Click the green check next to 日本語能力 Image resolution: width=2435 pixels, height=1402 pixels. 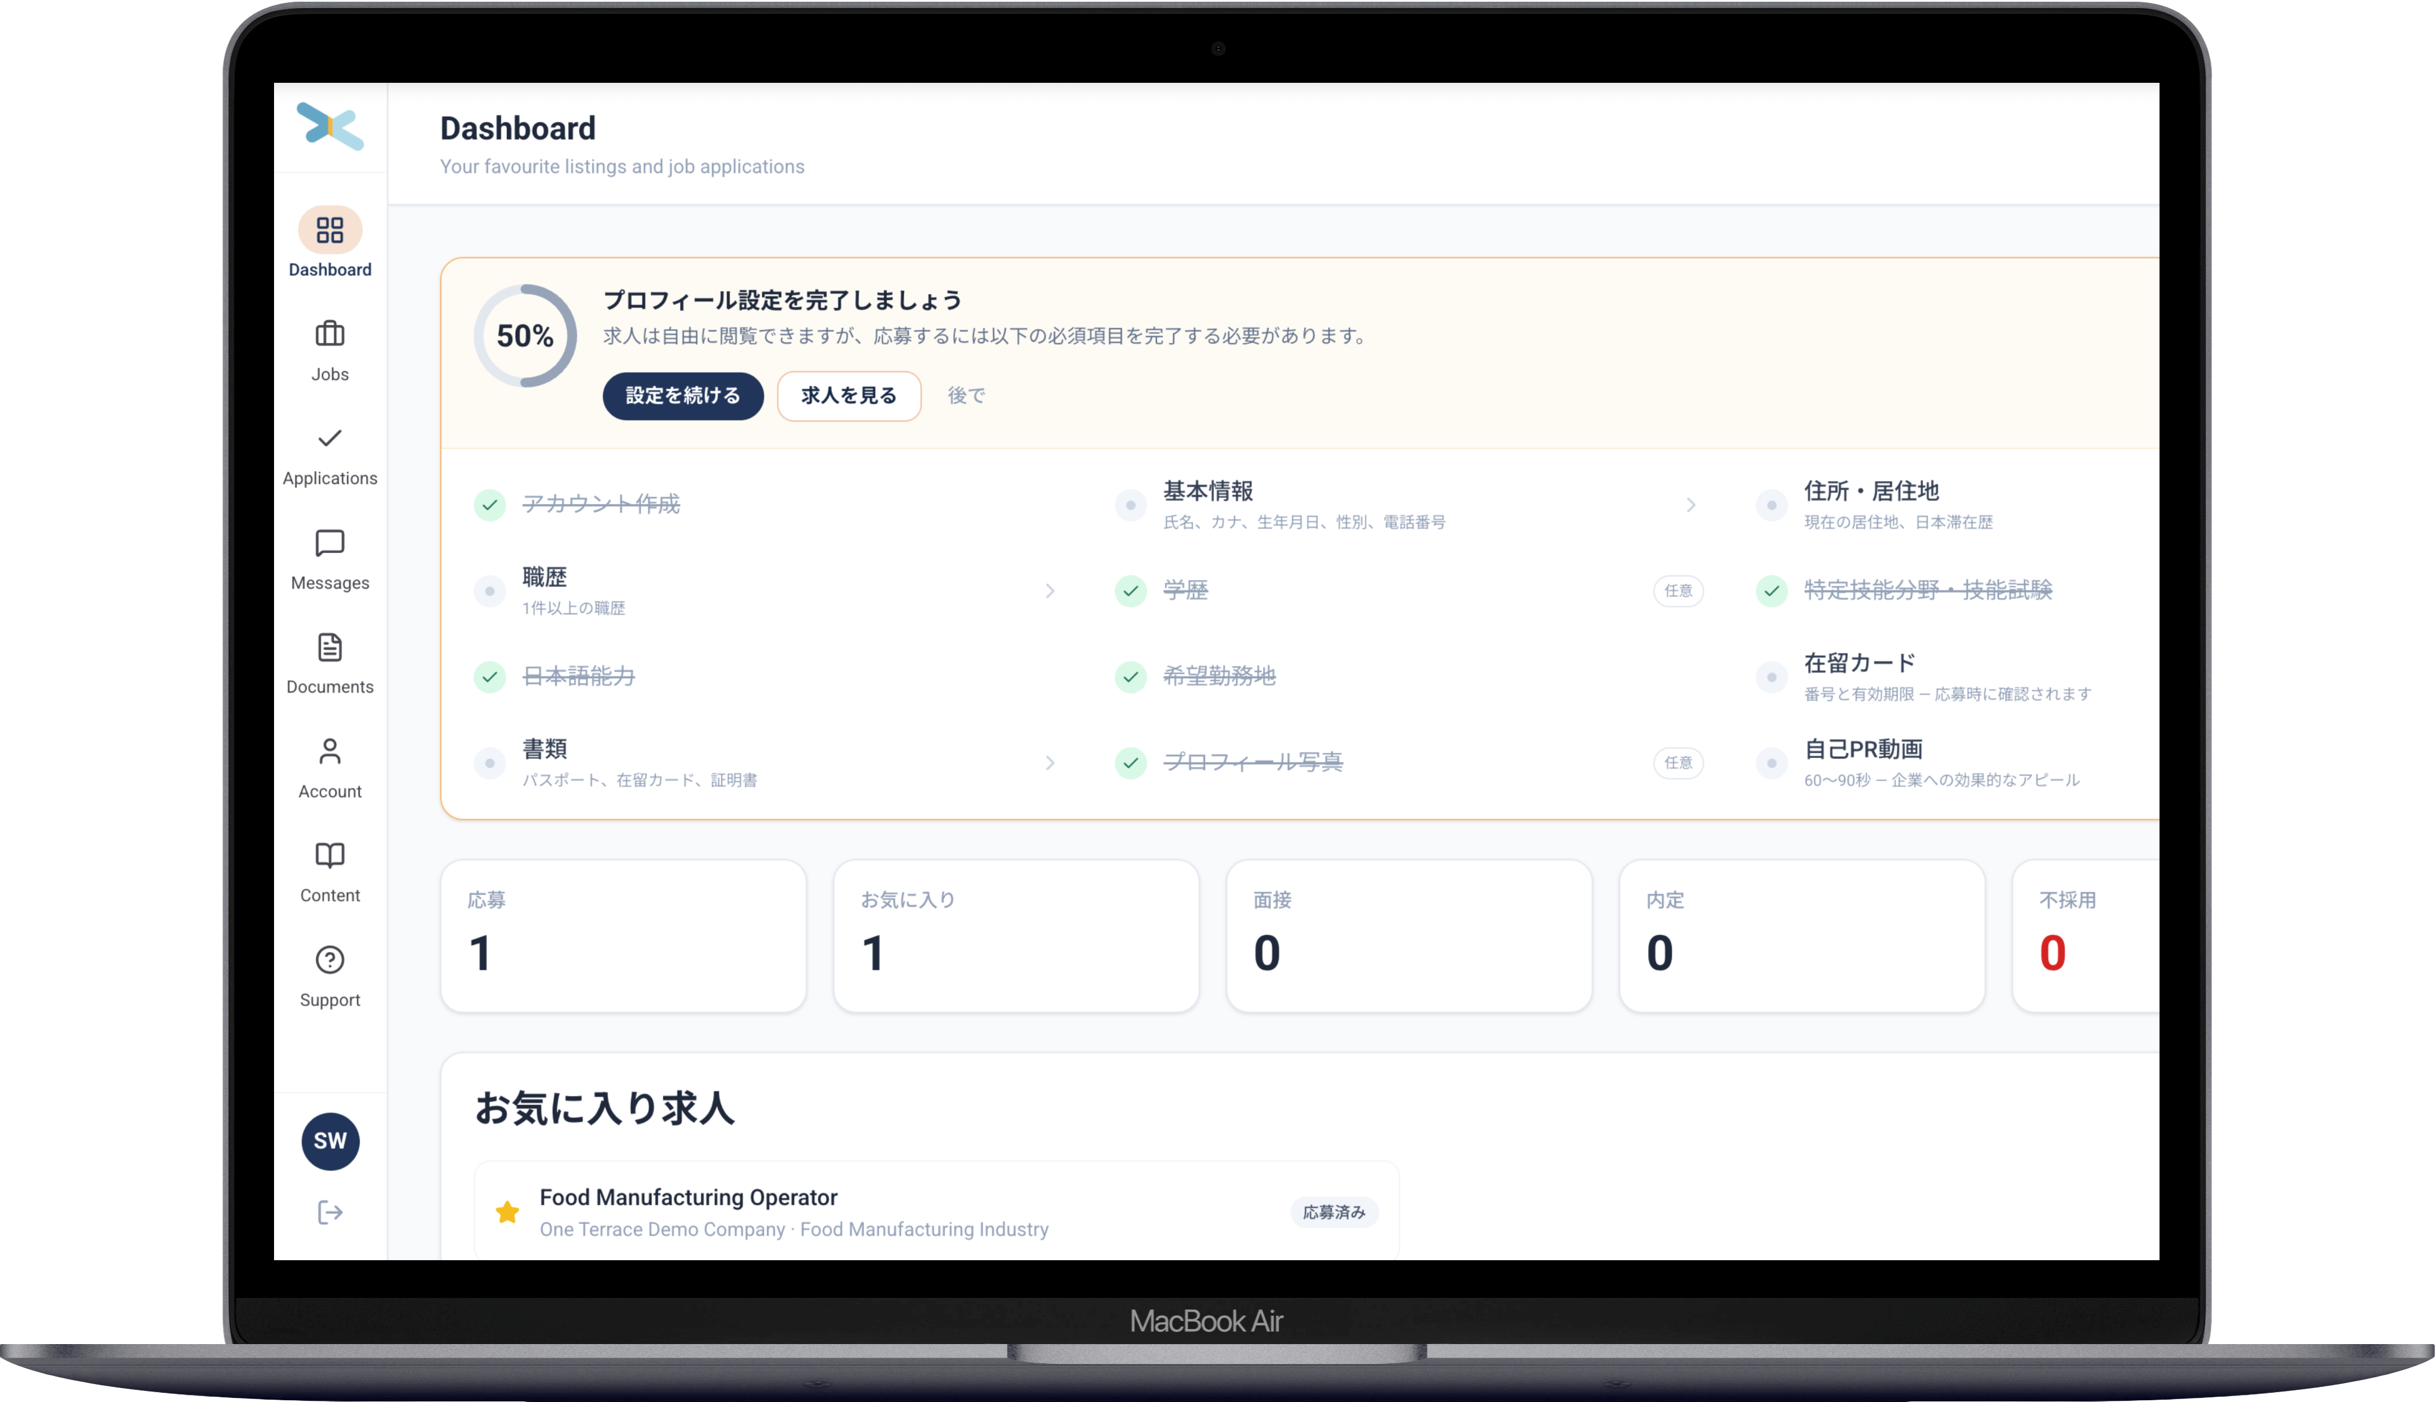(490, 677)
